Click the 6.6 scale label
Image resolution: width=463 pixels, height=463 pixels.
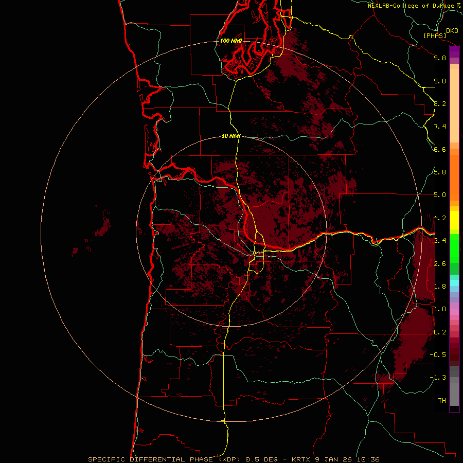click(440, 149)
